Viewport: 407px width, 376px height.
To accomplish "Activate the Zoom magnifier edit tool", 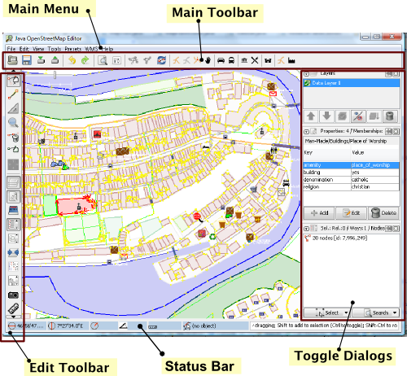I will pos(13,123).
